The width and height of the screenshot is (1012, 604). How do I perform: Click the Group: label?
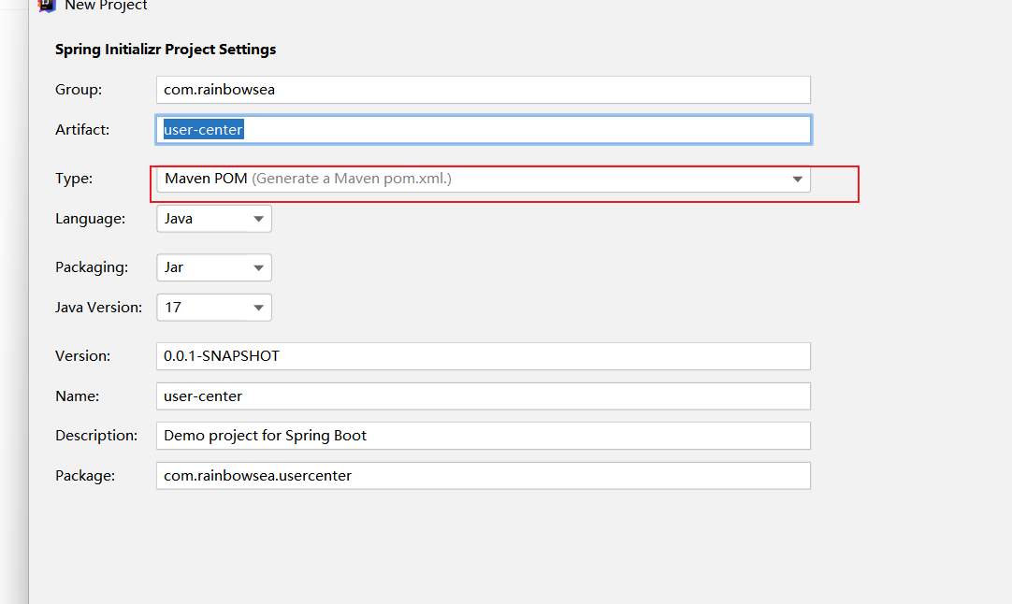coord(79,90)
